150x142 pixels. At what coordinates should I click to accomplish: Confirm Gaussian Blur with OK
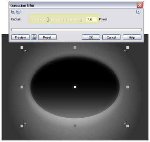click(x=91, y=37)
